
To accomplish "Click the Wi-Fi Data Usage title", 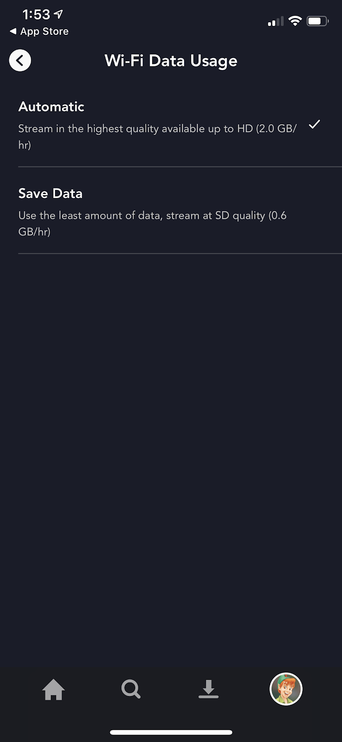I will click(171, 61).
